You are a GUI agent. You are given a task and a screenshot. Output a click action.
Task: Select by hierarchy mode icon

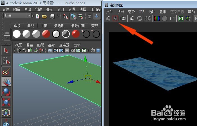[66, 16]
